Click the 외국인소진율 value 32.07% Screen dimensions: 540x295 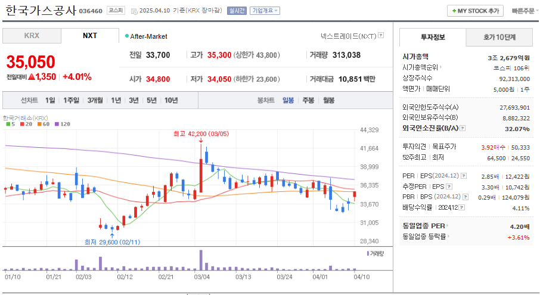[x=517, y=129]
